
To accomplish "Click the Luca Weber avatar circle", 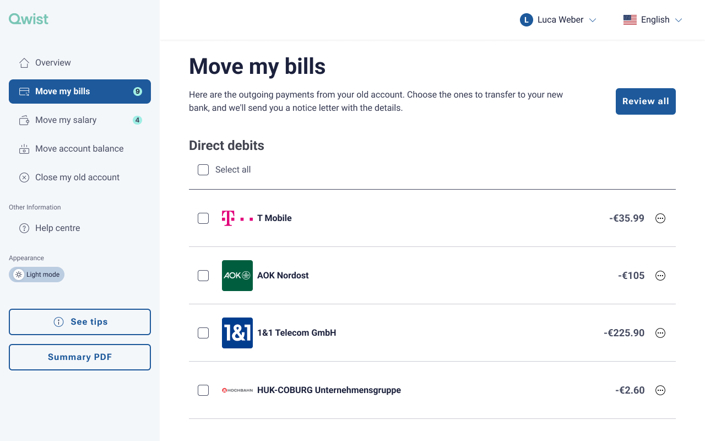I will click(527, 20).
